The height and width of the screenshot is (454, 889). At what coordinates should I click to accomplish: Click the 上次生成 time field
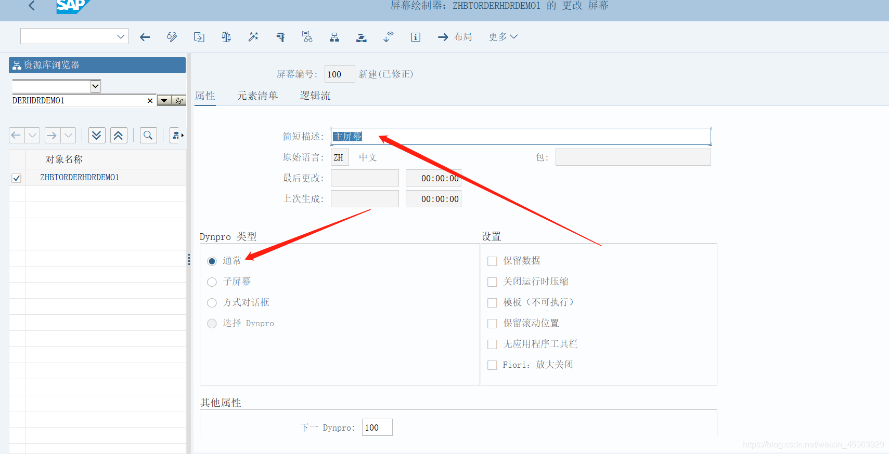[433, 199]
